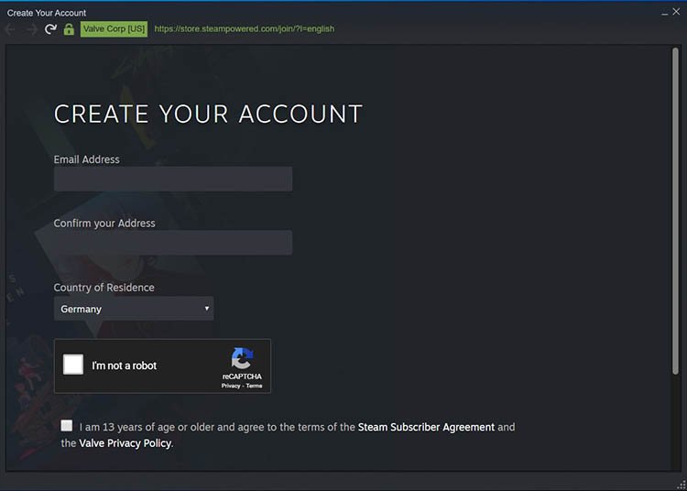
Task: Go back using the back arrow icon
Action: click(x=10, y=29)
